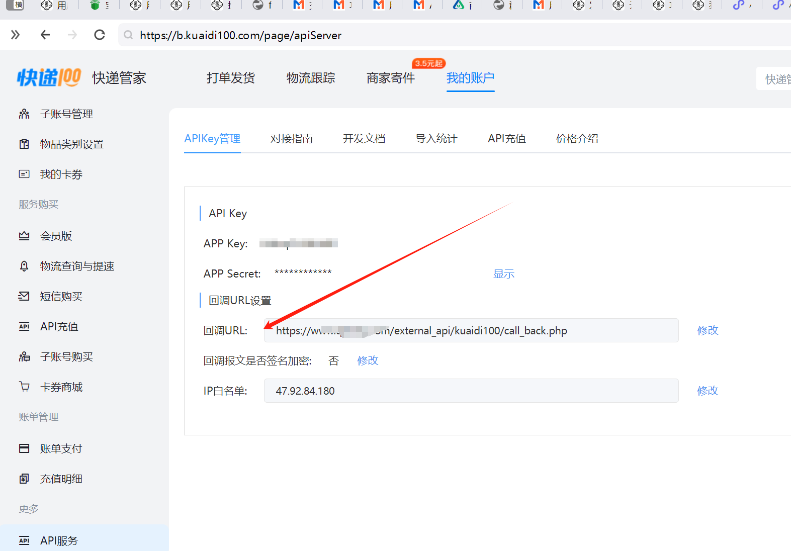Click 修改 next to 回调URL
The height and width of the screenshot is (551, 791).
pyautogui.click(x=708, y=330)
